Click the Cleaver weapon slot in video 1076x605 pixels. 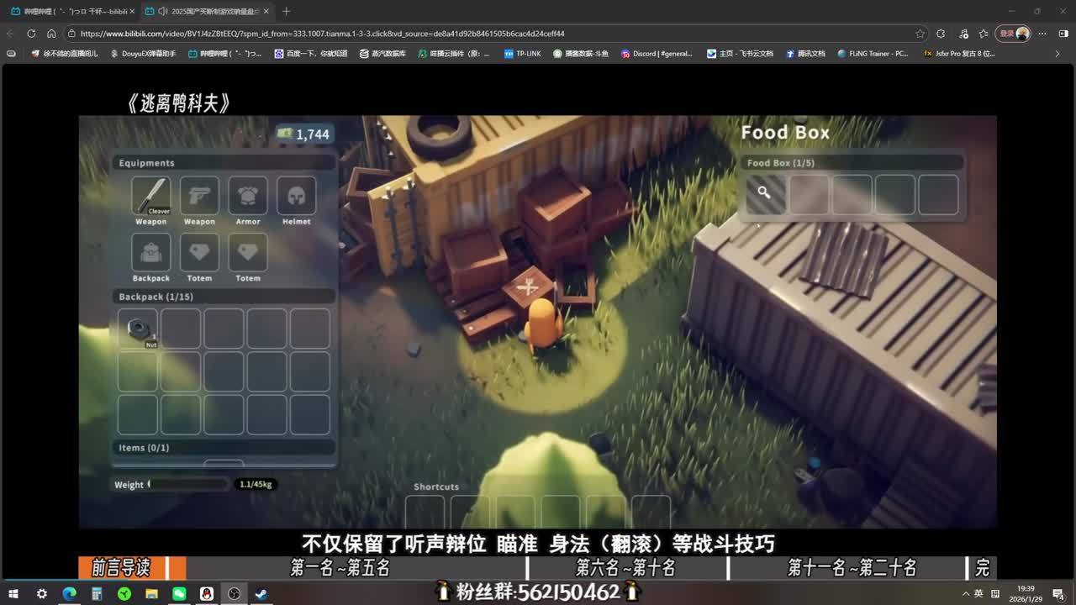[x=151, y=196]
